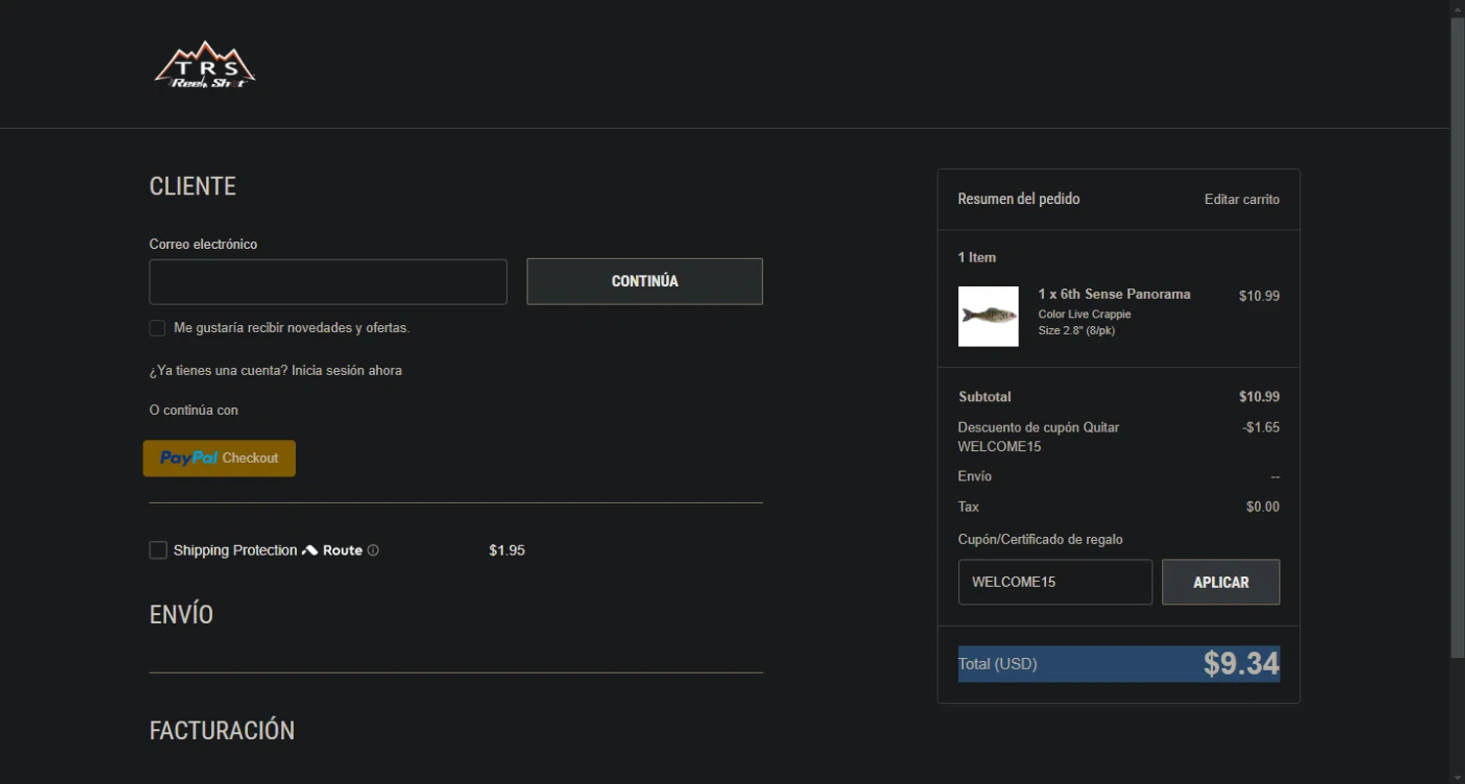Open the 6th Sense Panorama product thumbnail
The height and width of the screenshot is (784, 1465).
point(988,316)
